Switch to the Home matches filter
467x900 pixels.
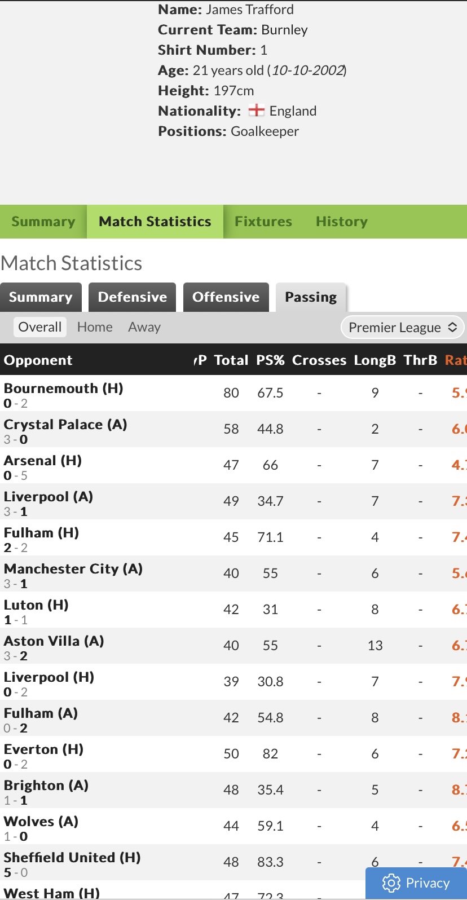pos(95,327)
